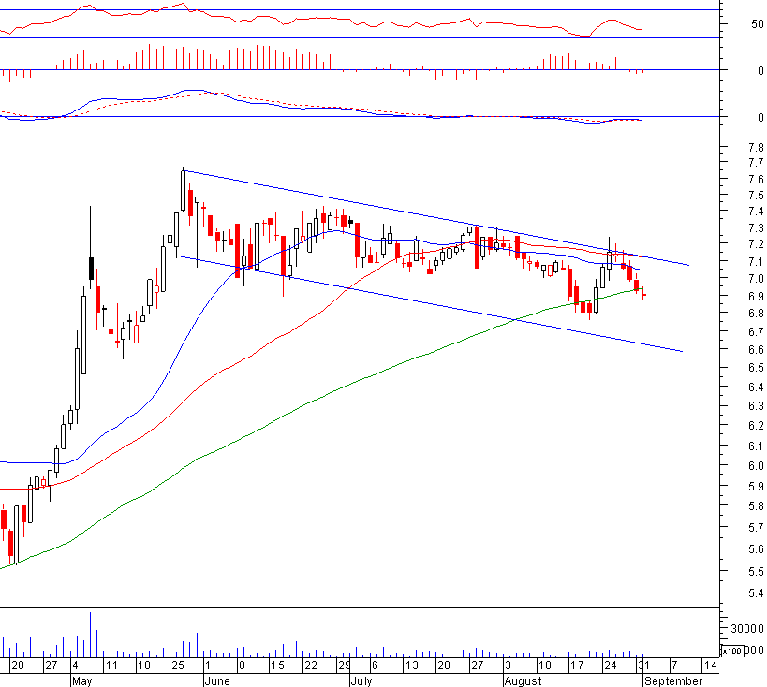Click the 14 date label in September

click(711, 665)
